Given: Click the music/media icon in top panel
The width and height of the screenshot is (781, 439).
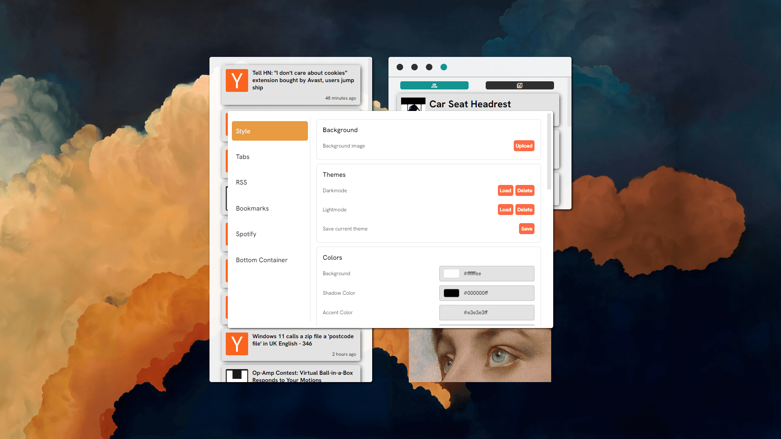Looking at the screenshot, I should click(x=520, y=85).
